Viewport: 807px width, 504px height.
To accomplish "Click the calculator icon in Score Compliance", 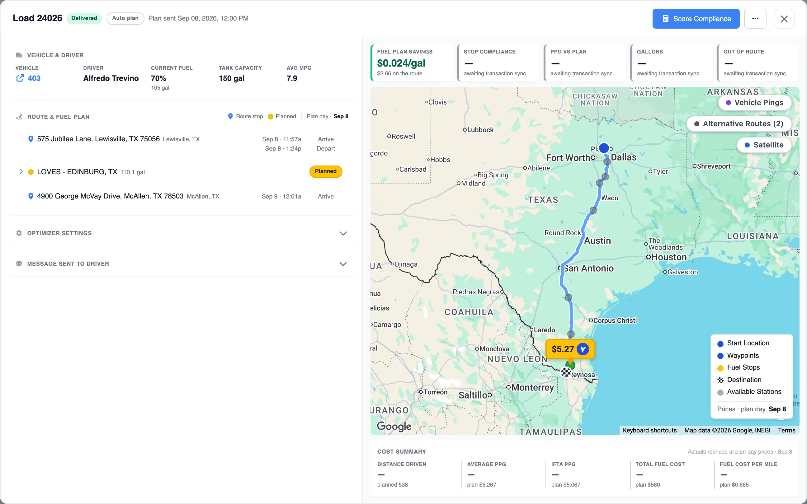I will click(x=665, y=19).
